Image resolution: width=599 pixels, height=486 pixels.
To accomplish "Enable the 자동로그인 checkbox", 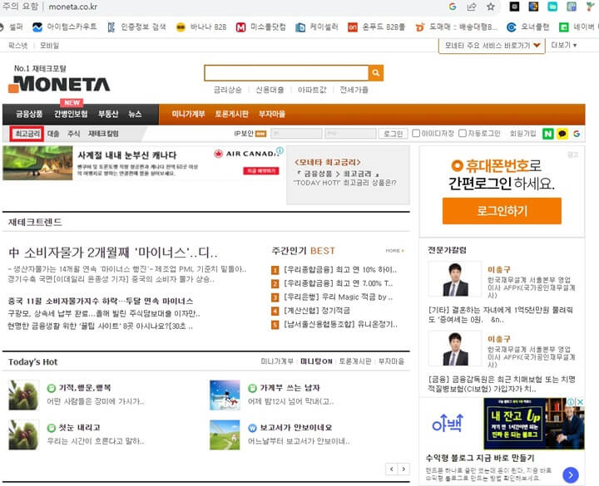I will coord(463,133).
